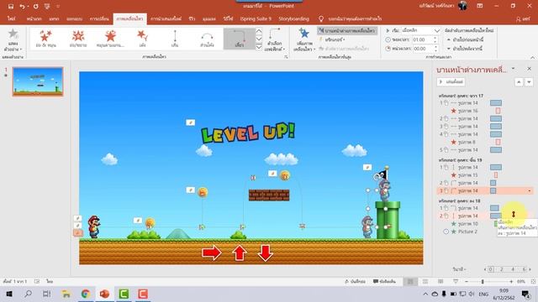Select the รูปภาพ 16 emphasis animation row
The height and width of the screenshot is (302, 538).
click(x=485, y=111)
